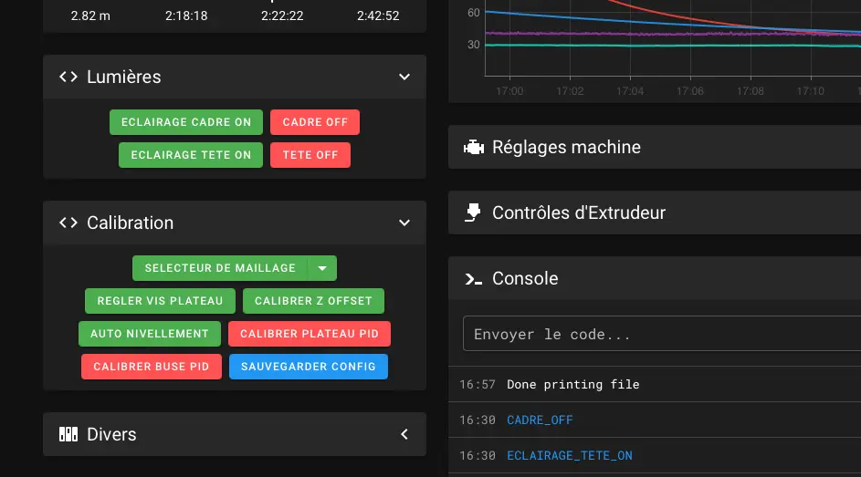Turn on head light with ECLAIRAGE TETE ON
The height and width of the screenshot is (477, 861).
(191, 155)
